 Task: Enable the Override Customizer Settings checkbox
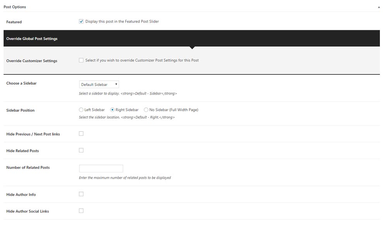(81, 60)
